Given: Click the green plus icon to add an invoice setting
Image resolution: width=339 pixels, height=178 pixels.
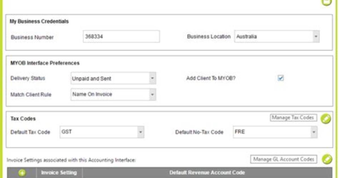Looking at the screenshot, I should (x=22, y=173).
